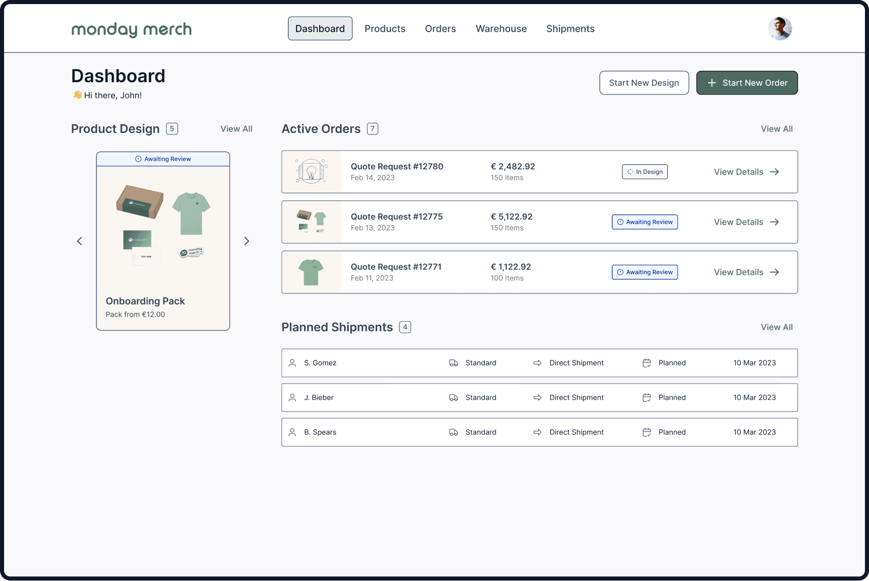This screenshot has width=869, height=581.
Task: Click the person icon beside J. Bieber
Action: point(292,397)
